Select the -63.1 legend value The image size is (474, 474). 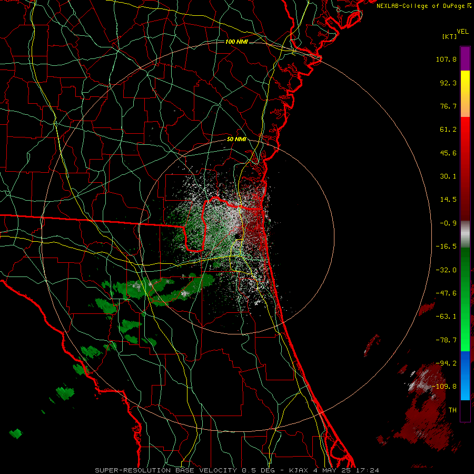[446, 317]
